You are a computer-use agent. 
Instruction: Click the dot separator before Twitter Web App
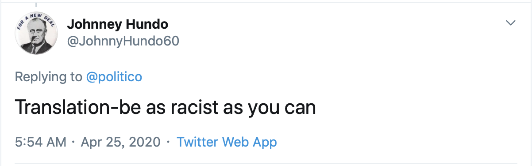168,142
